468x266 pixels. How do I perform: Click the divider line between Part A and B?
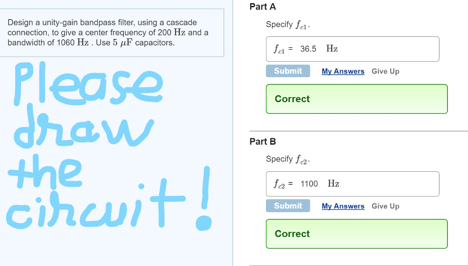[356, 128]
